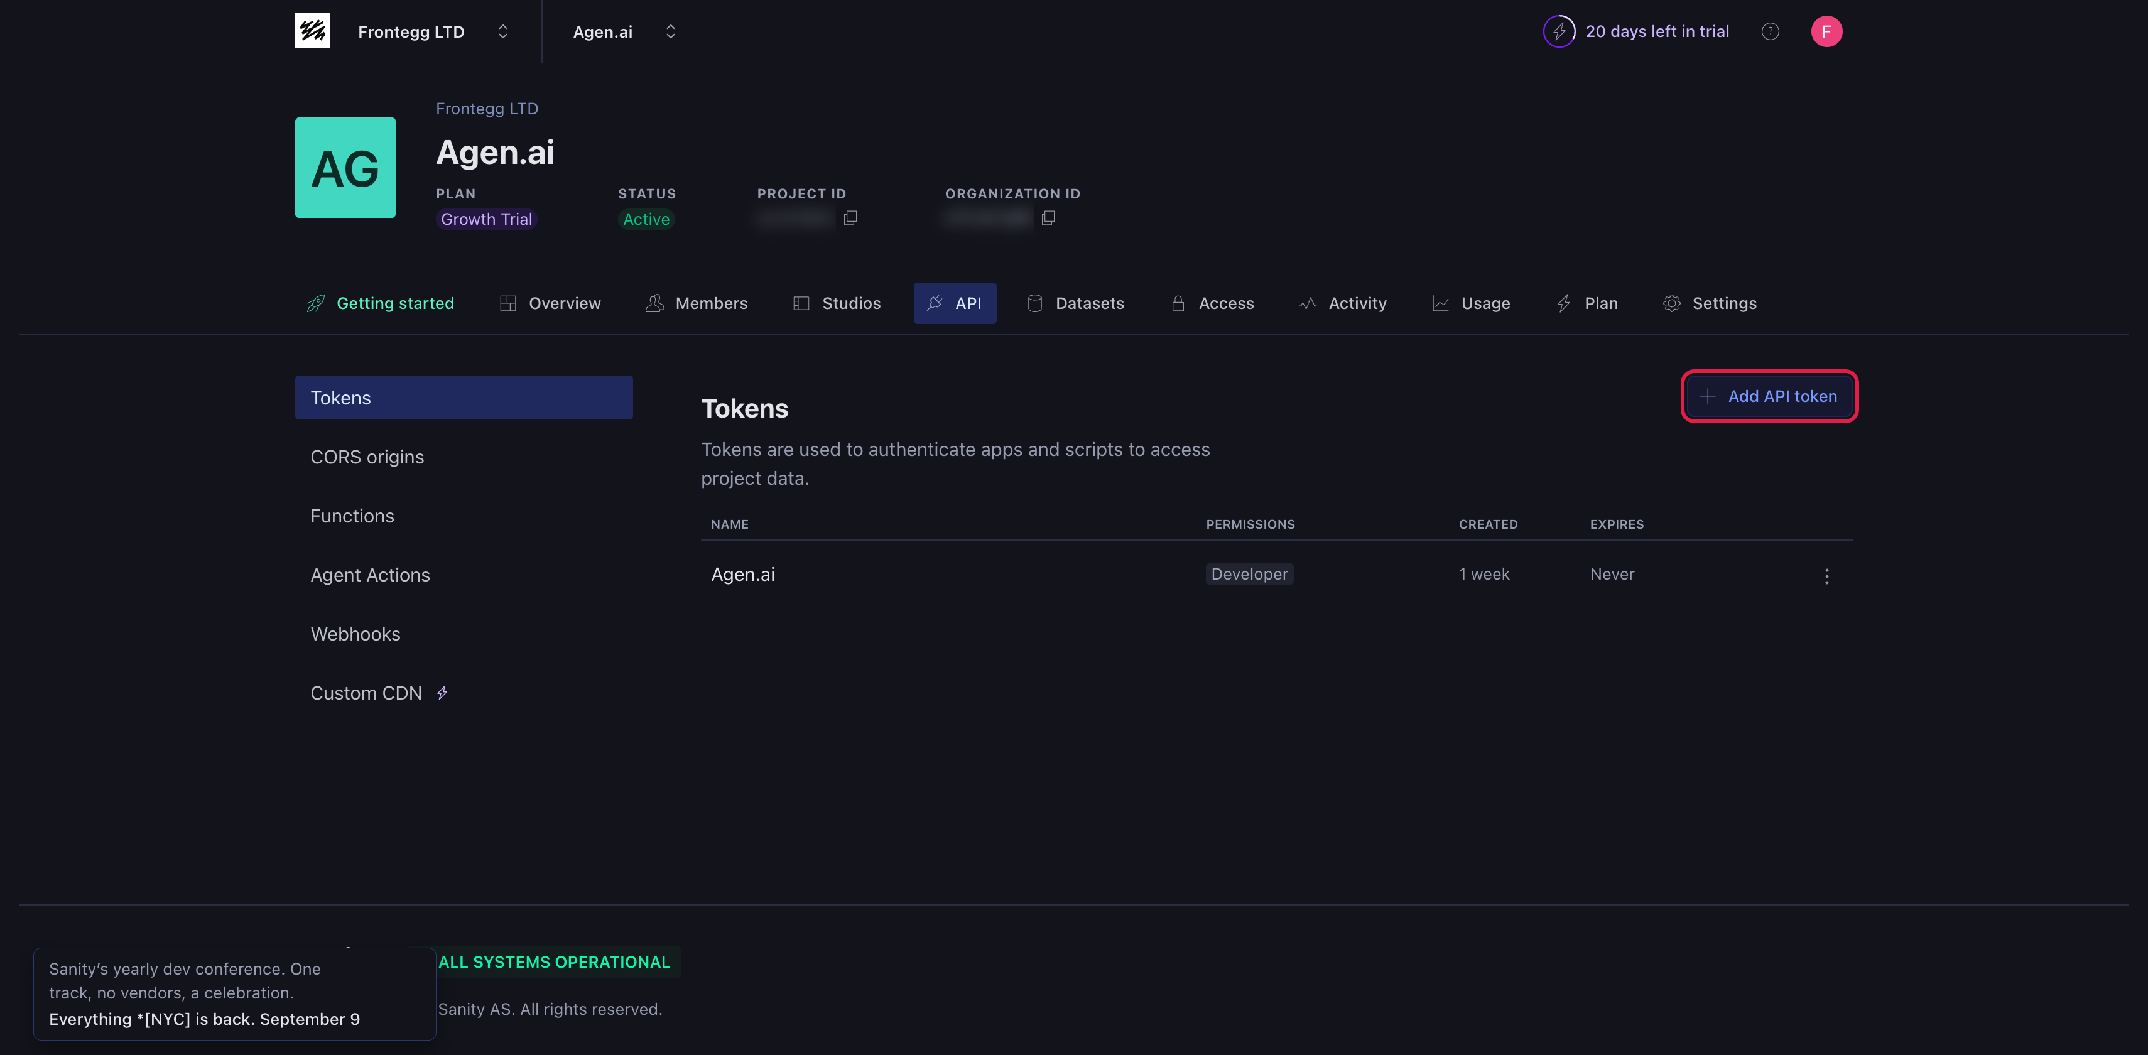The width and height of the screenshot is (2148, 1055).
Task: Click the AG project avatar
Action: [x=345, y=168]
